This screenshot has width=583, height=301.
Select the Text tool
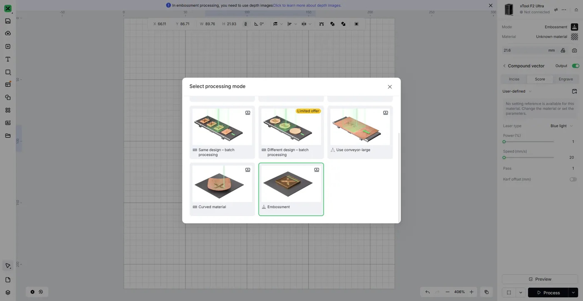[7, 59]
